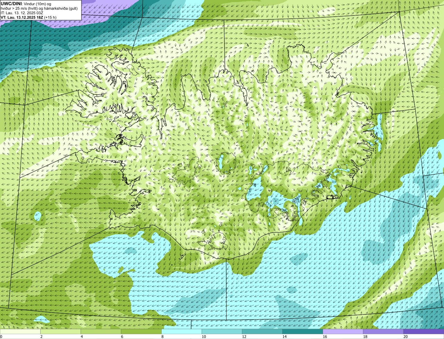Click the scale label "12"

point(244,337)
